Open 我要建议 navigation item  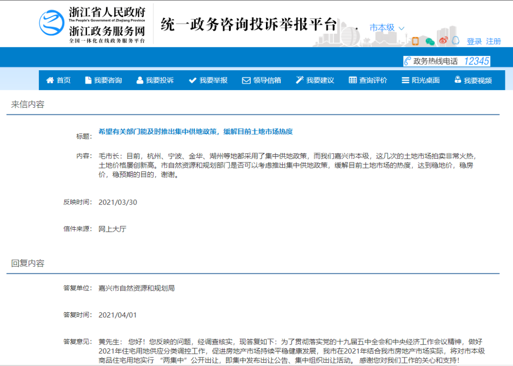click(315, 80)
